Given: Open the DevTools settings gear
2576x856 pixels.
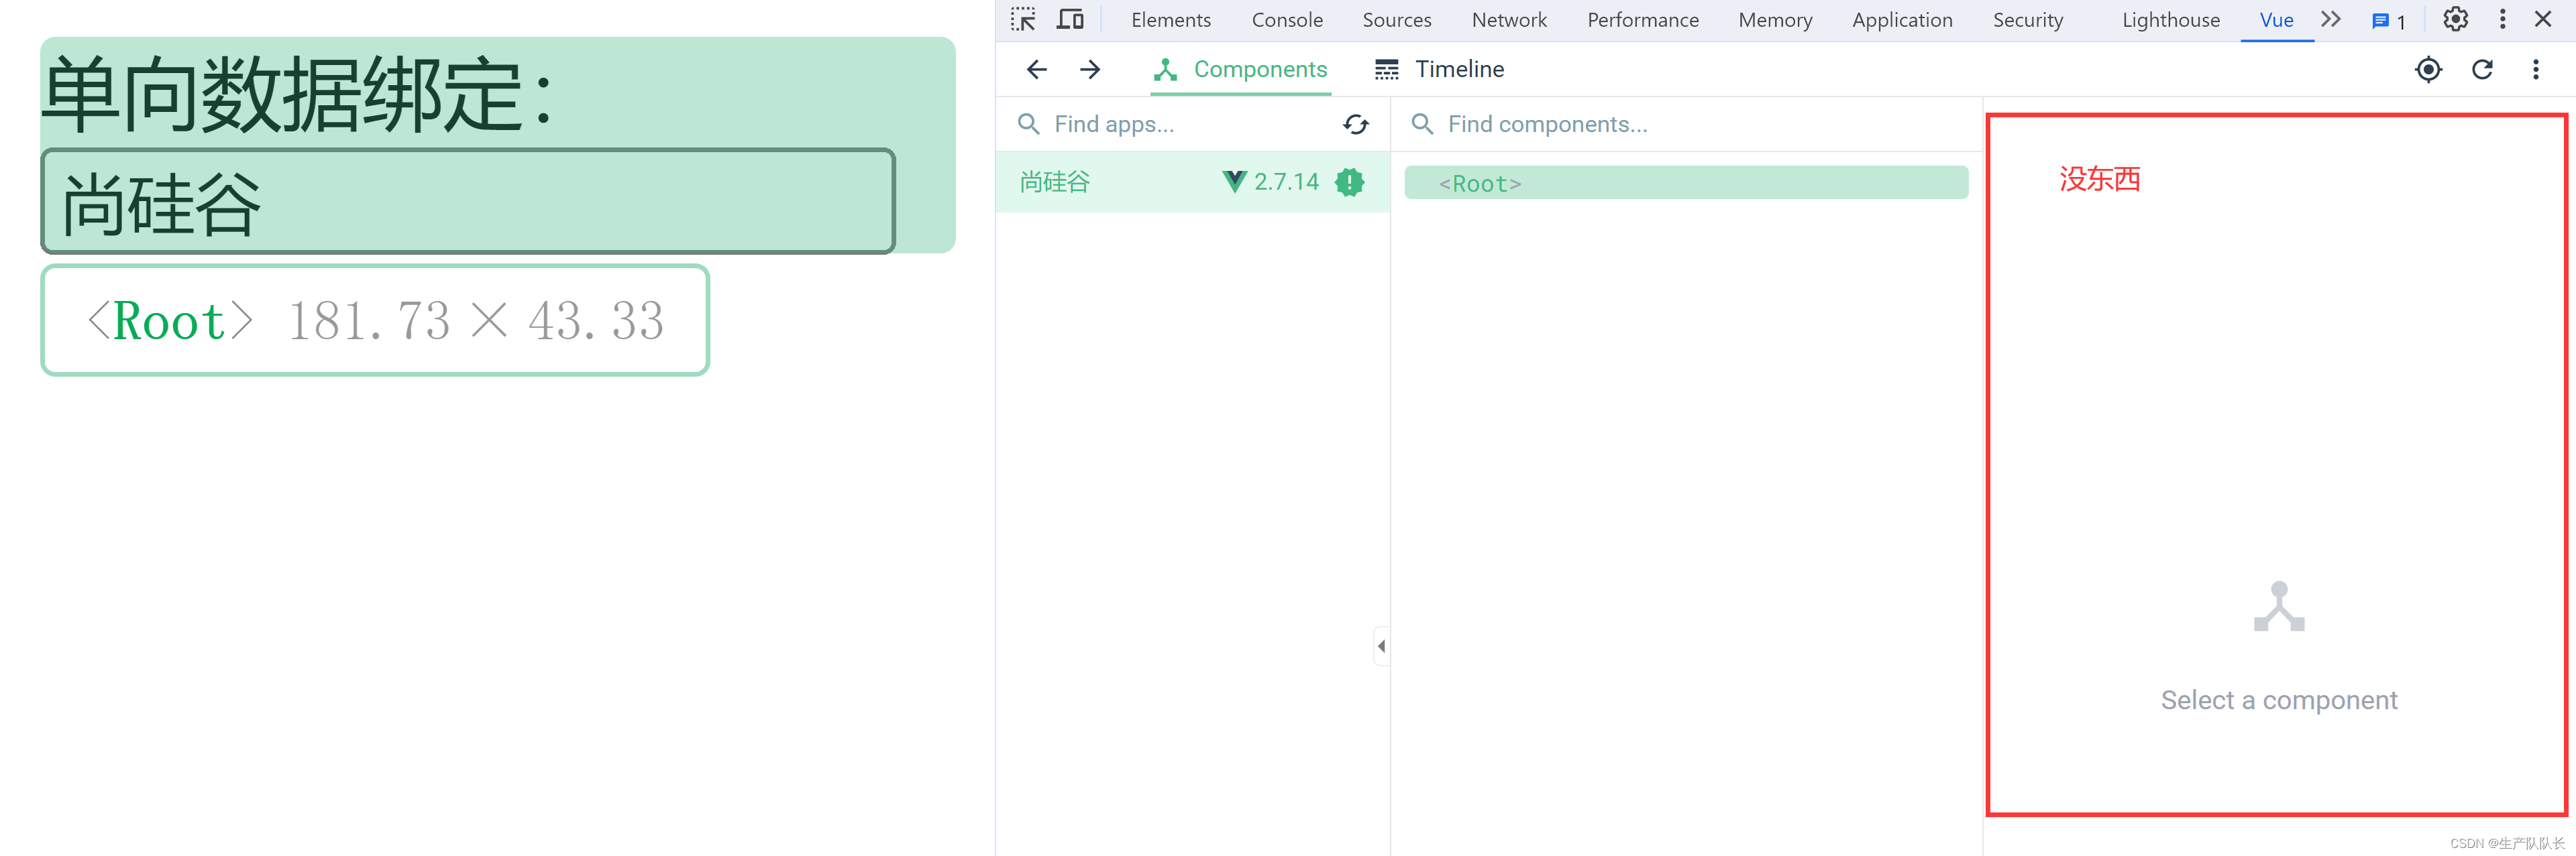Looking at the screenshot, I should [x=2455, y=19].
